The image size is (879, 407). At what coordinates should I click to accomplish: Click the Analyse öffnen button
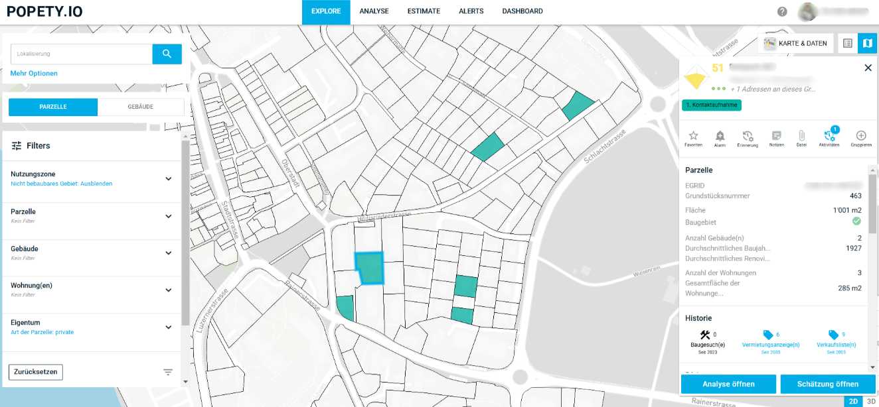(728, 384)
